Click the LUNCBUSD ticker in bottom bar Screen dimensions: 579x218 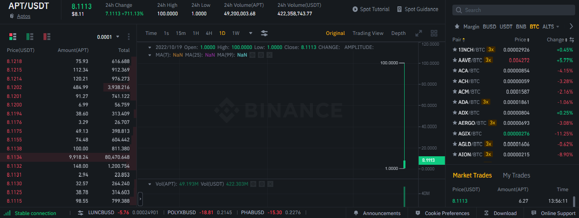click(123, 213)
